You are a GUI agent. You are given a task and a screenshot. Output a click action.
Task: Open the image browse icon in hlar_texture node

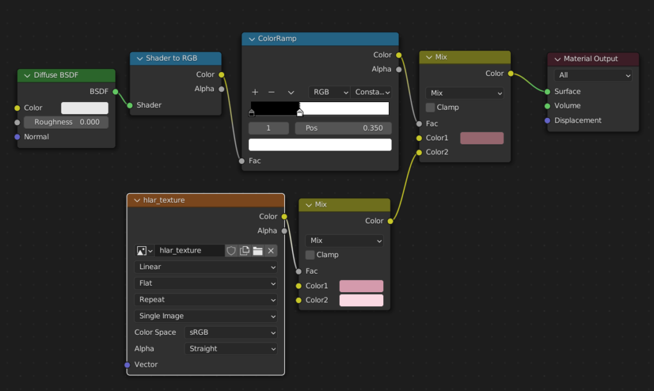pos(145,251)
